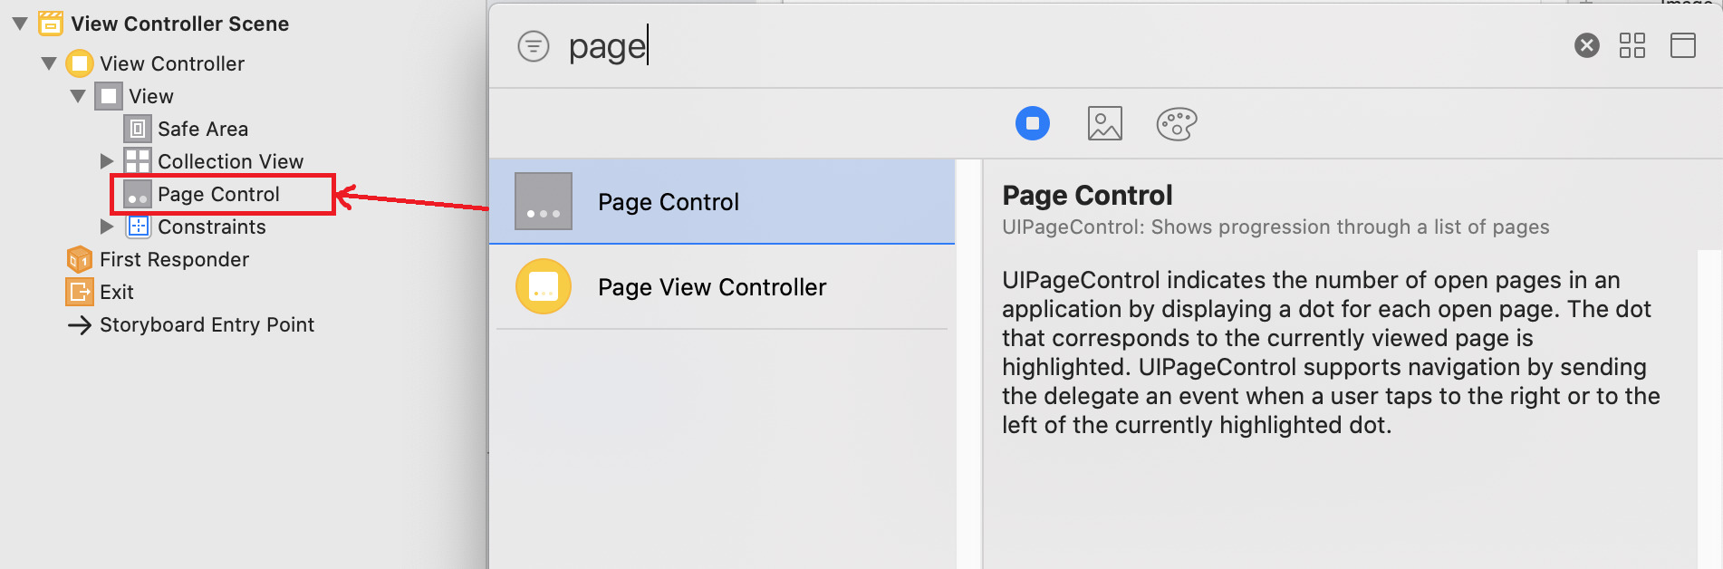Select the View Controller icon in the outline

80,63
